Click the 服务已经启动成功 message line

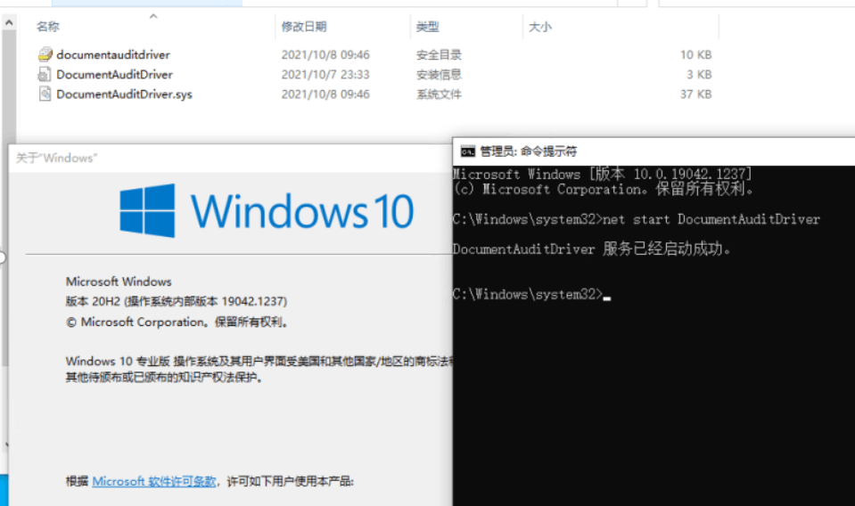592,249
